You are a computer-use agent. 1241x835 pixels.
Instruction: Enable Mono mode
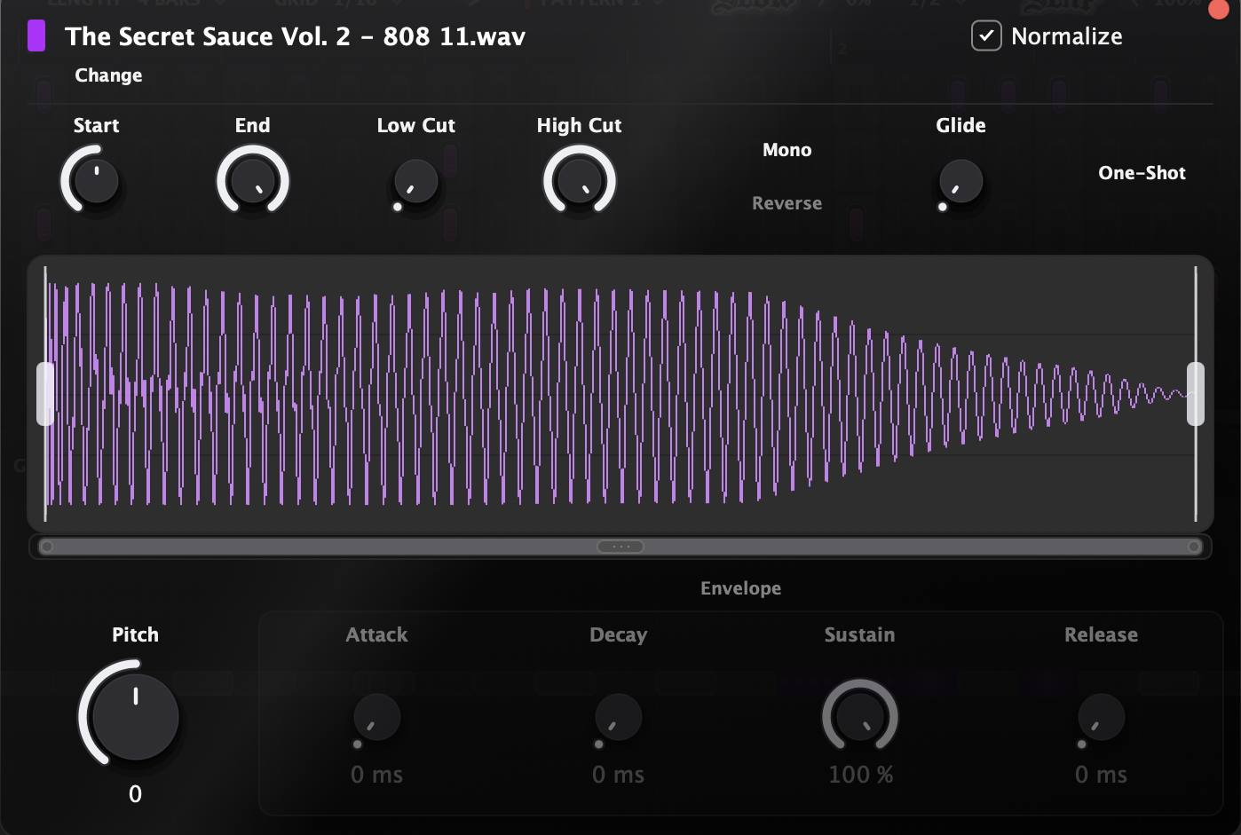pyautogui.click(x=787, y=150)
